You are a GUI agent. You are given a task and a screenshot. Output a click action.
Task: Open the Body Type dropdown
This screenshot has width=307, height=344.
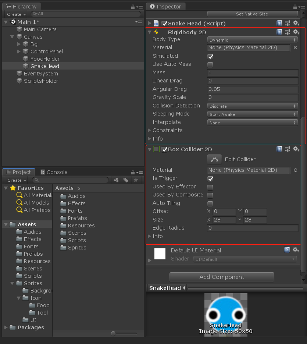coord(253,40)
